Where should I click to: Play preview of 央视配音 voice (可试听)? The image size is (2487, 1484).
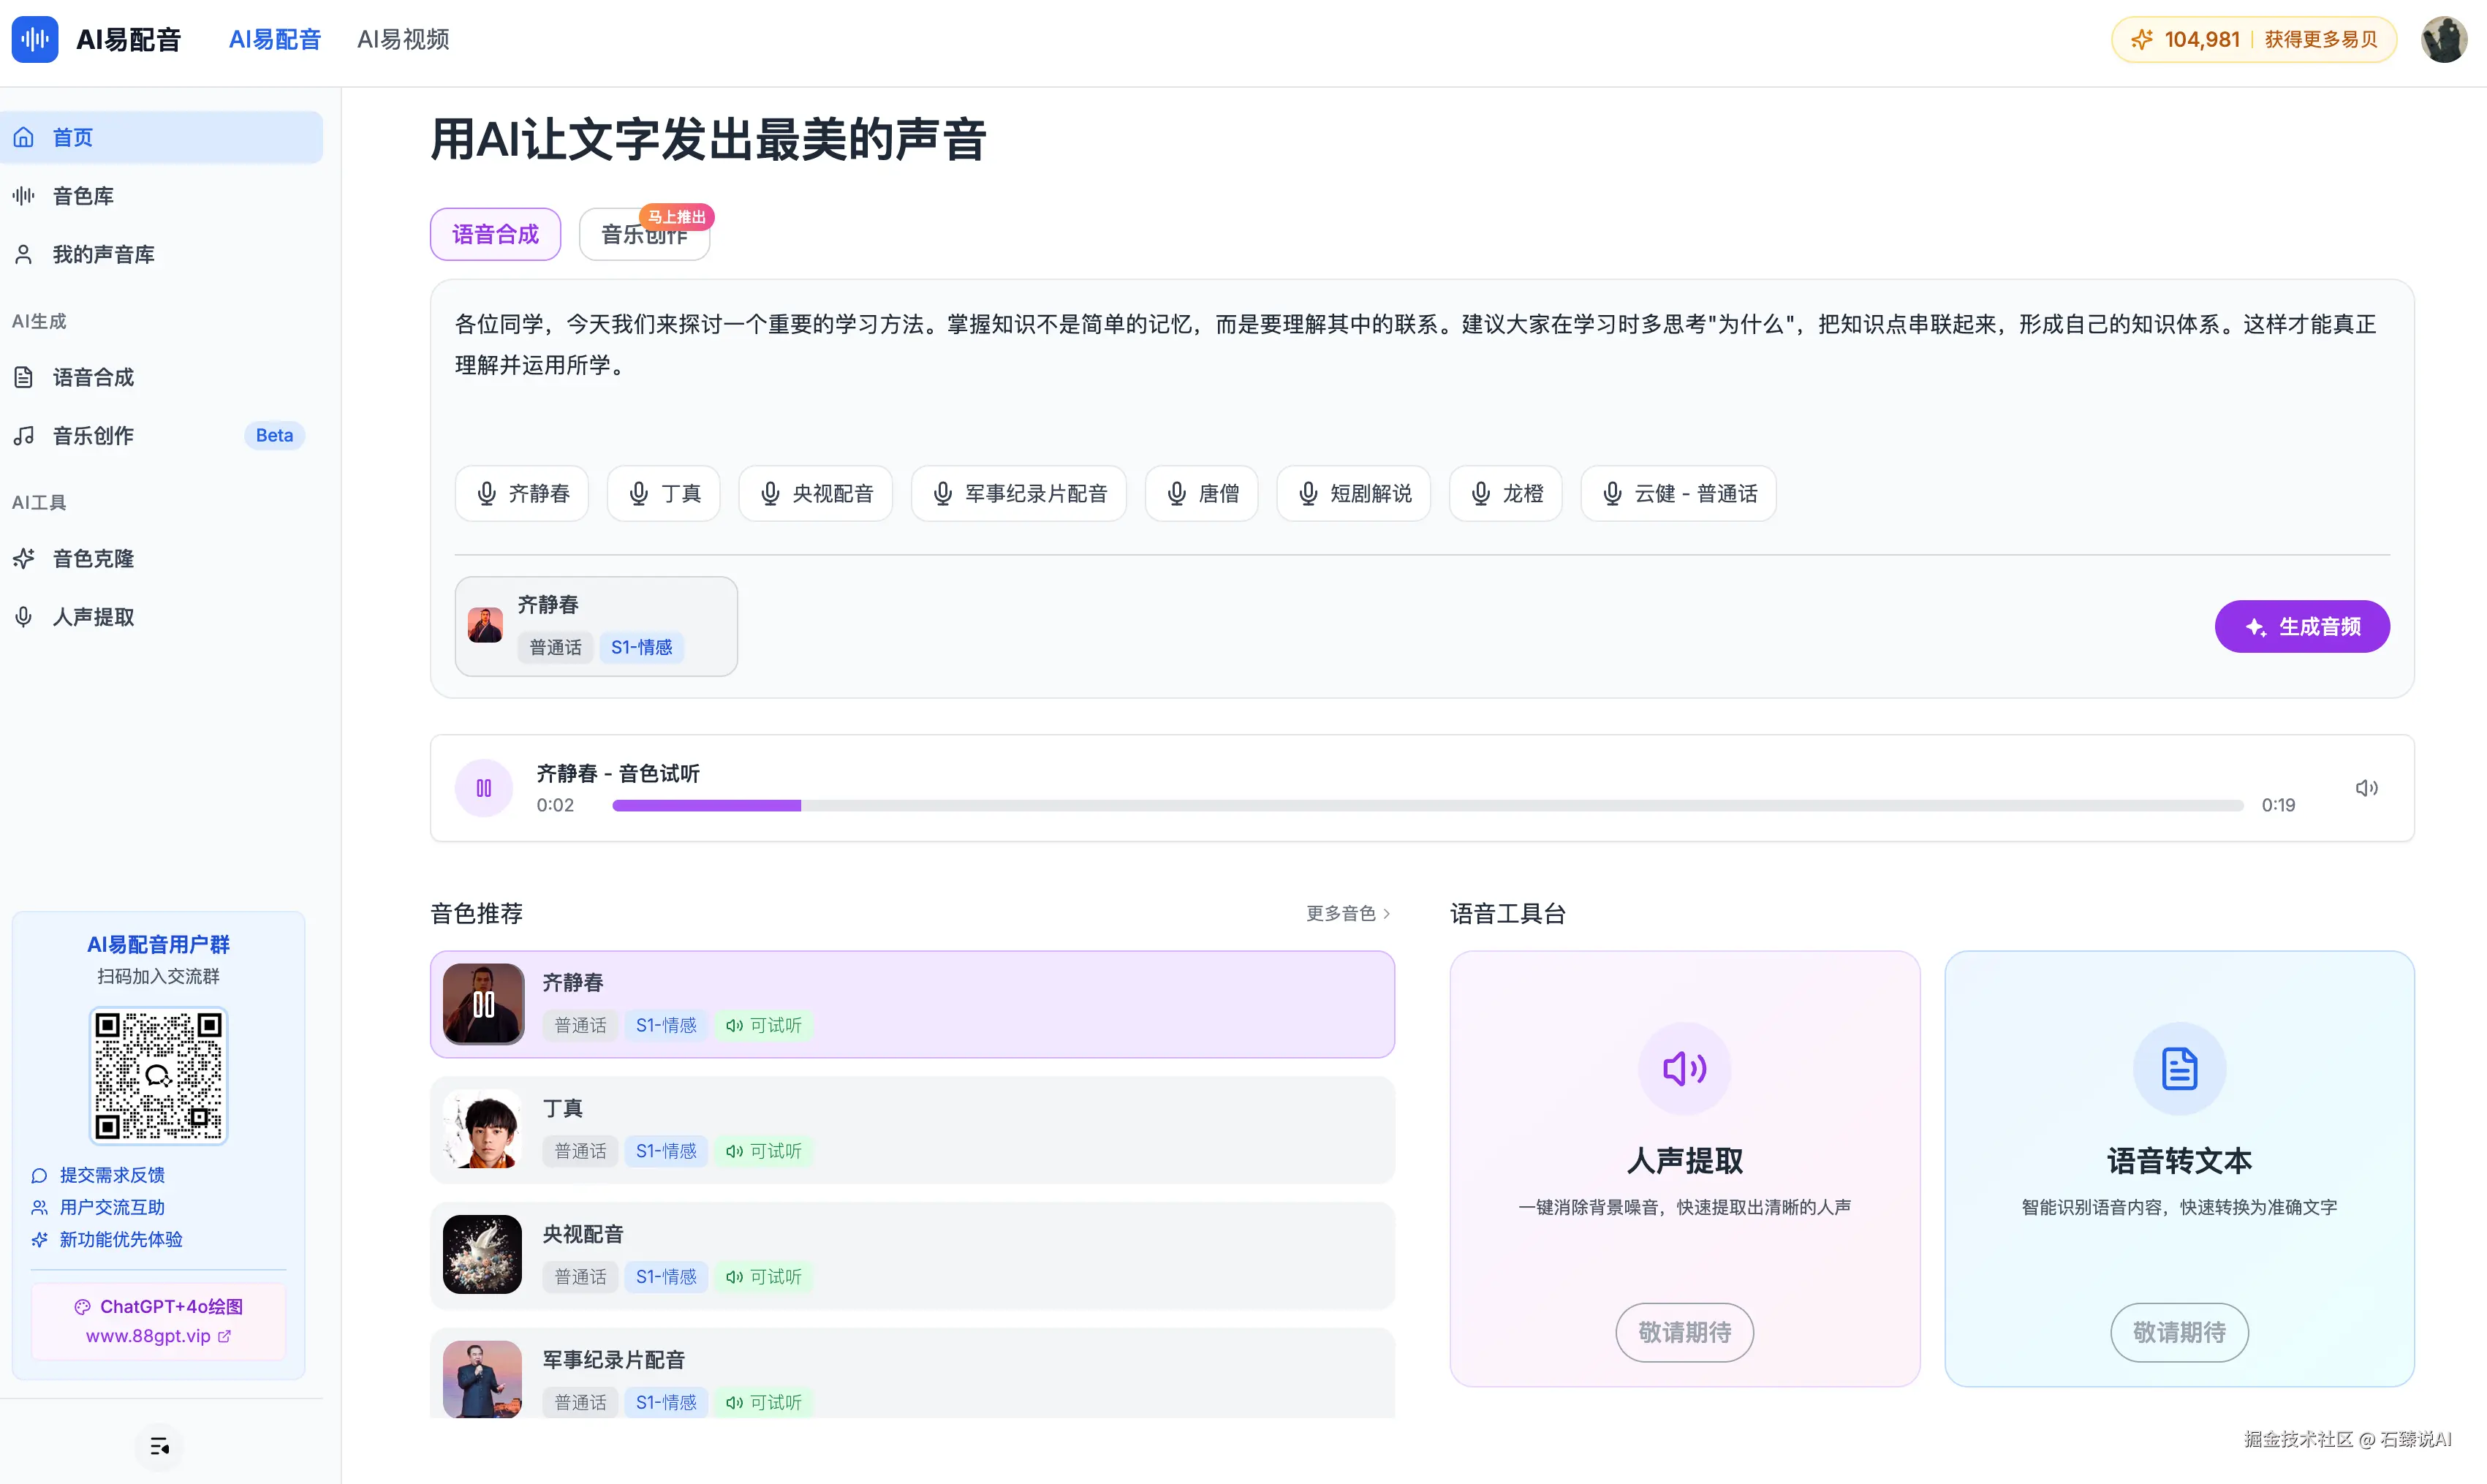click(765, 1277)
